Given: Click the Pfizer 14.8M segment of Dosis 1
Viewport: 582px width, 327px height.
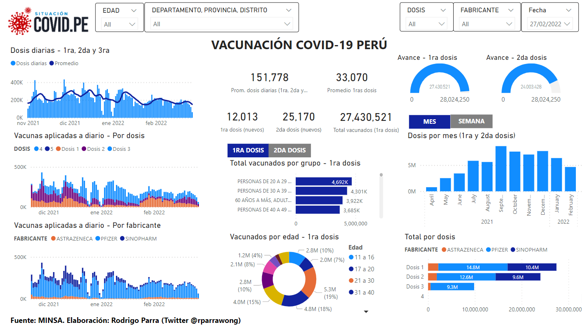Looking at the screenshot, I should coord(473,267).
